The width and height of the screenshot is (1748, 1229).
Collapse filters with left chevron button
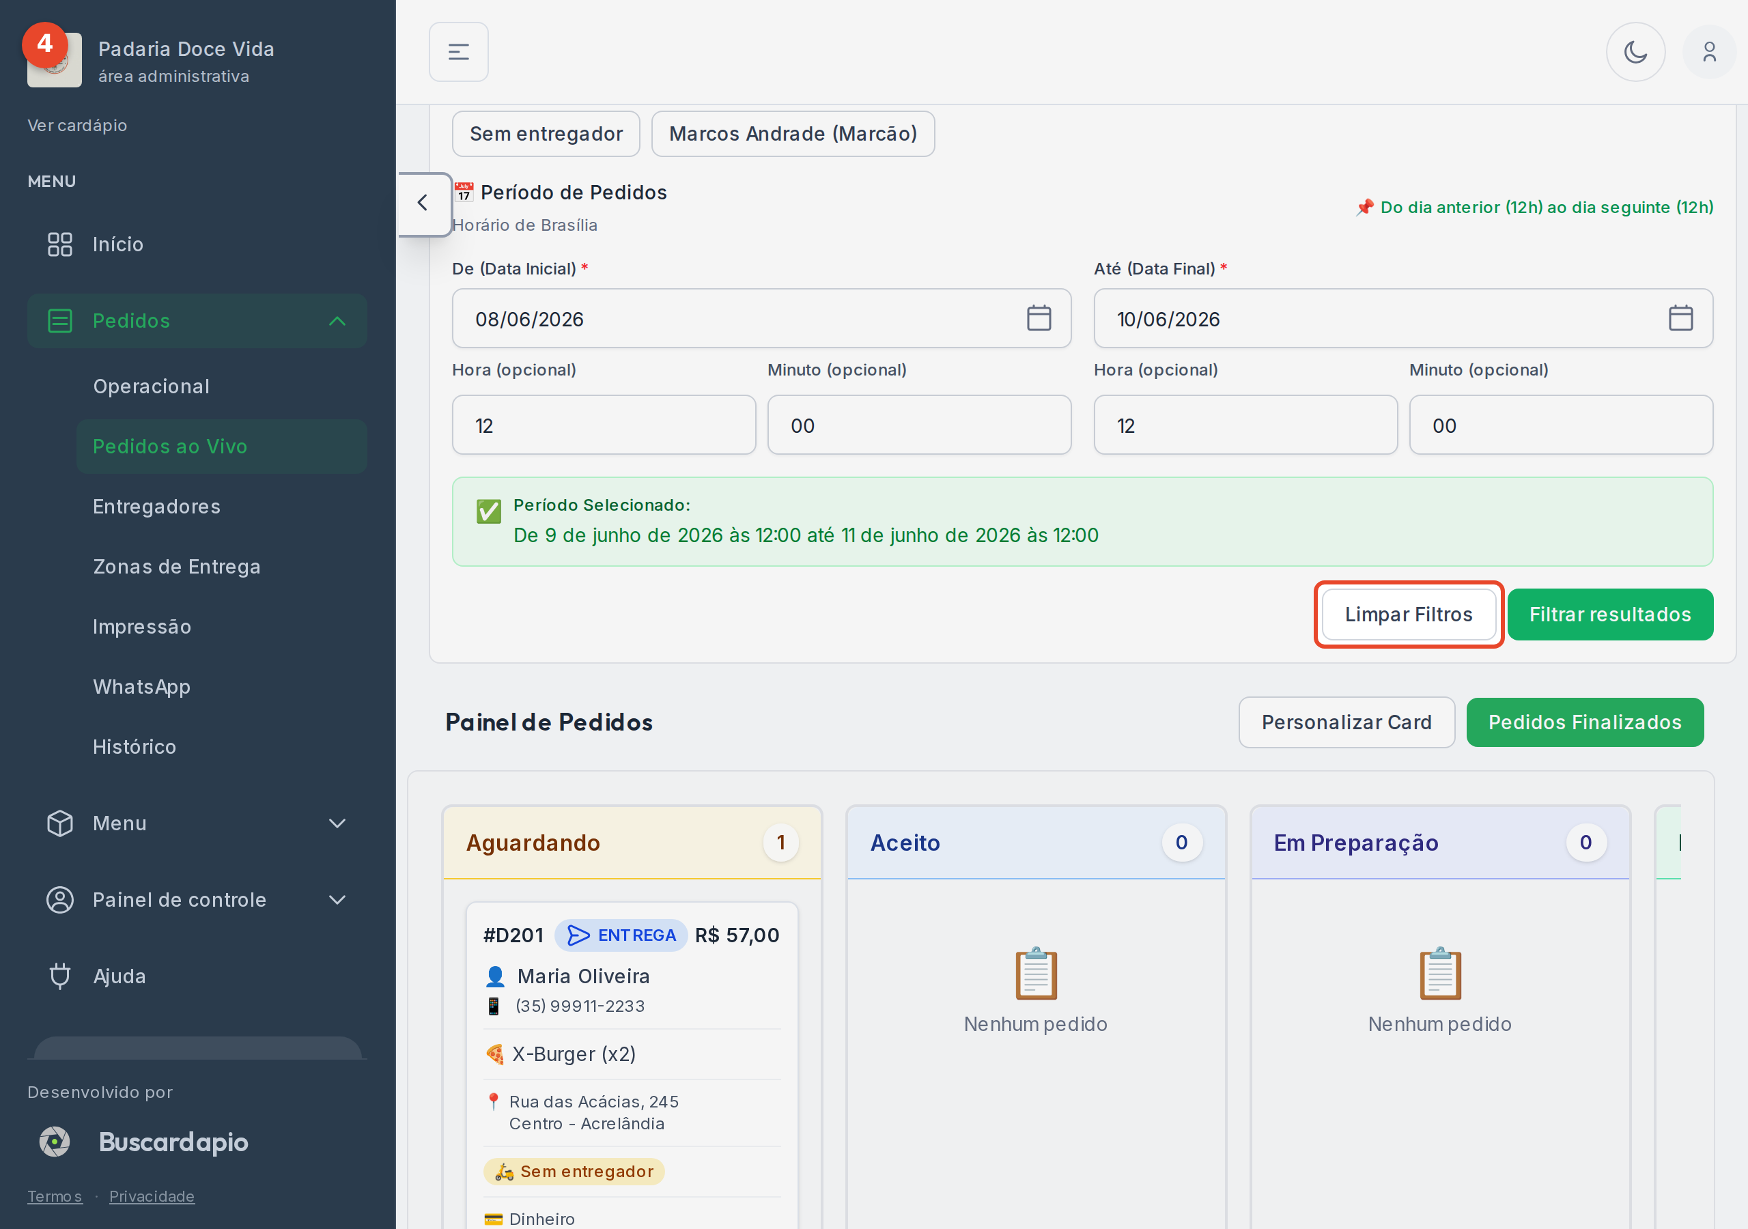[x=424, y=203]
